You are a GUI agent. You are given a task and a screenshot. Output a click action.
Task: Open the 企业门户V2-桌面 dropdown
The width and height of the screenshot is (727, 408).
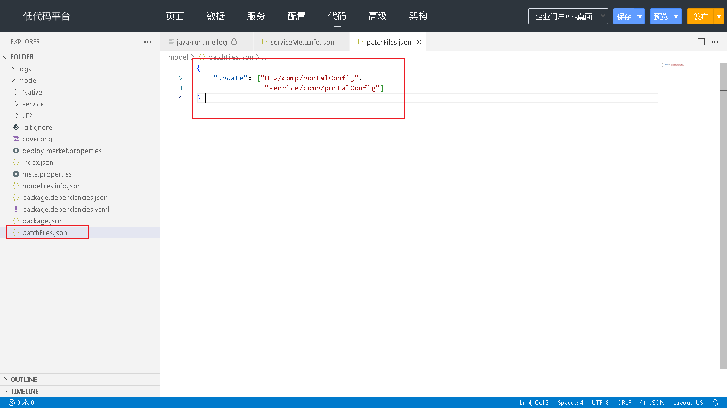(568, 16)
